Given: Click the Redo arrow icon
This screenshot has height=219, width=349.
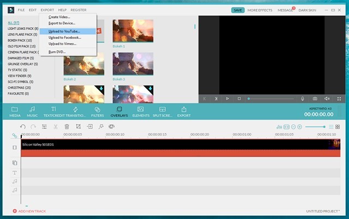Looking at the screenshot, I should (x=33, y=126).
